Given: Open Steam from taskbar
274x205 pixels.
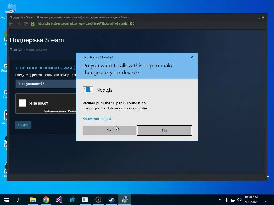Looking at the screenshot, I should click(112, 200).
